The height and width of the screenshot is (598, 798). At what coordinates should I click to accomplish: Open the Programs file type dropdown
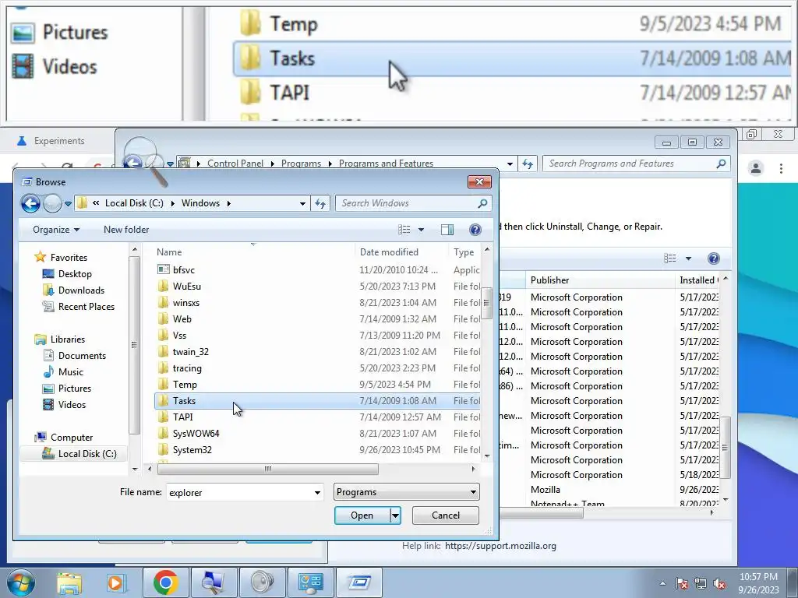pos(407,492)
